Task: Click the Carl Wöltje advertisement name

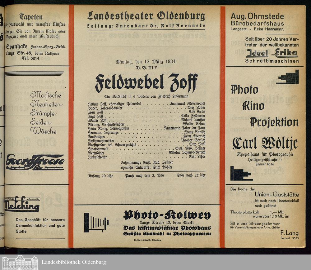Action: (265, 143)
